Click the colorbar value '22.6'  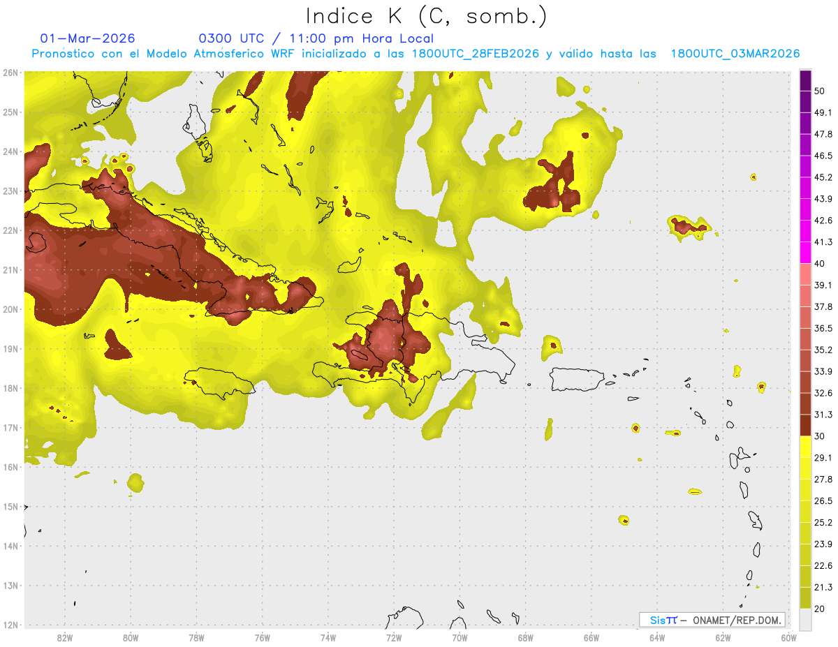[823, 566]
